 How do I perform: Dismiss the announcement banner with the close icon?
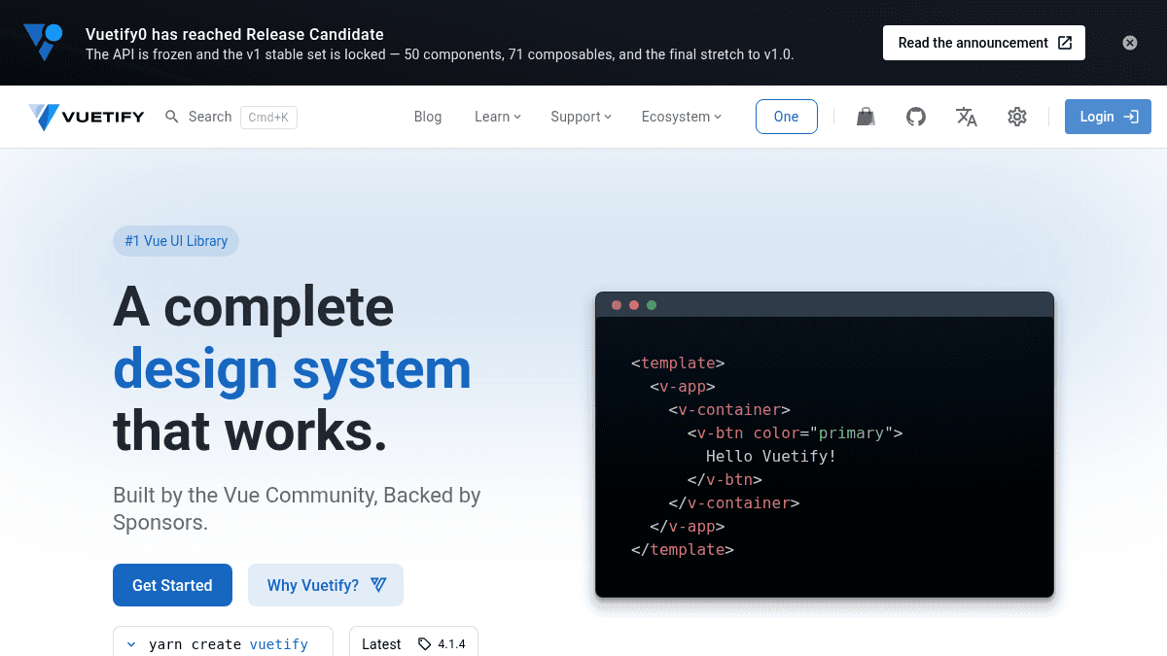[1129, 43]
